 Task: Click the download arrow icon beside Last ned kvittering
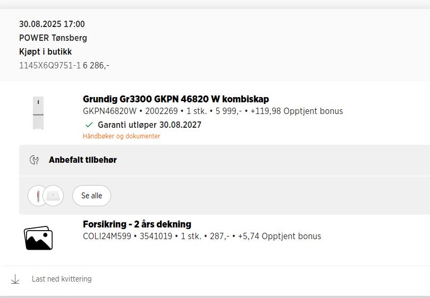[x=15, y=279]
